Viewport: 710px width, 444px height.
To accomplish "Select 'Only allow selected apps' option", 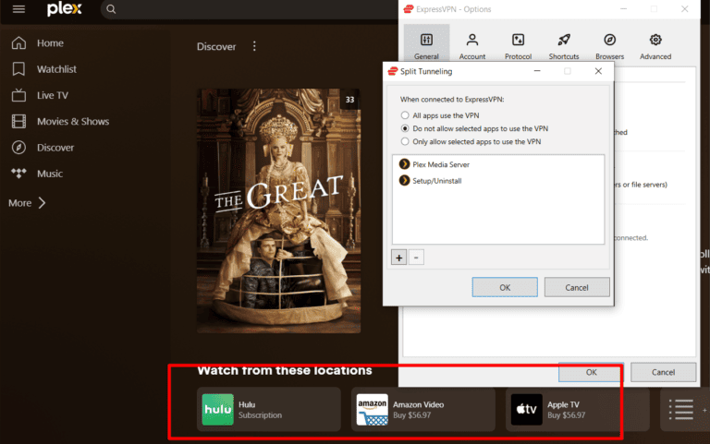I will click(x=405, y=141).
